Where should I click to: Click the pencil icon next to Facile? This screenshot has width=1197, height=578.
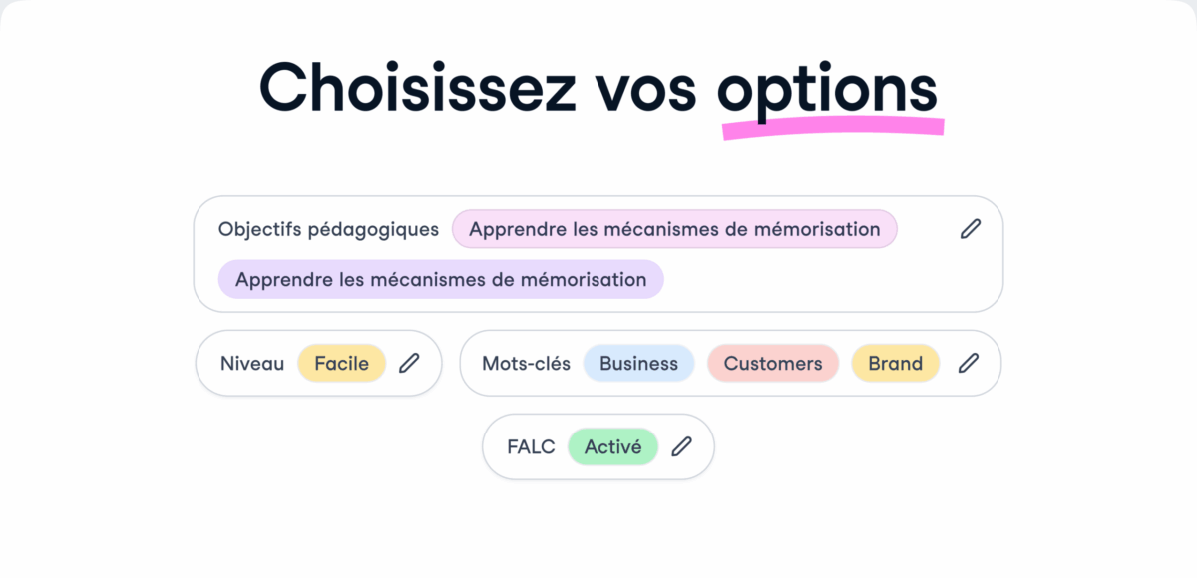click(x=409, y=363)
